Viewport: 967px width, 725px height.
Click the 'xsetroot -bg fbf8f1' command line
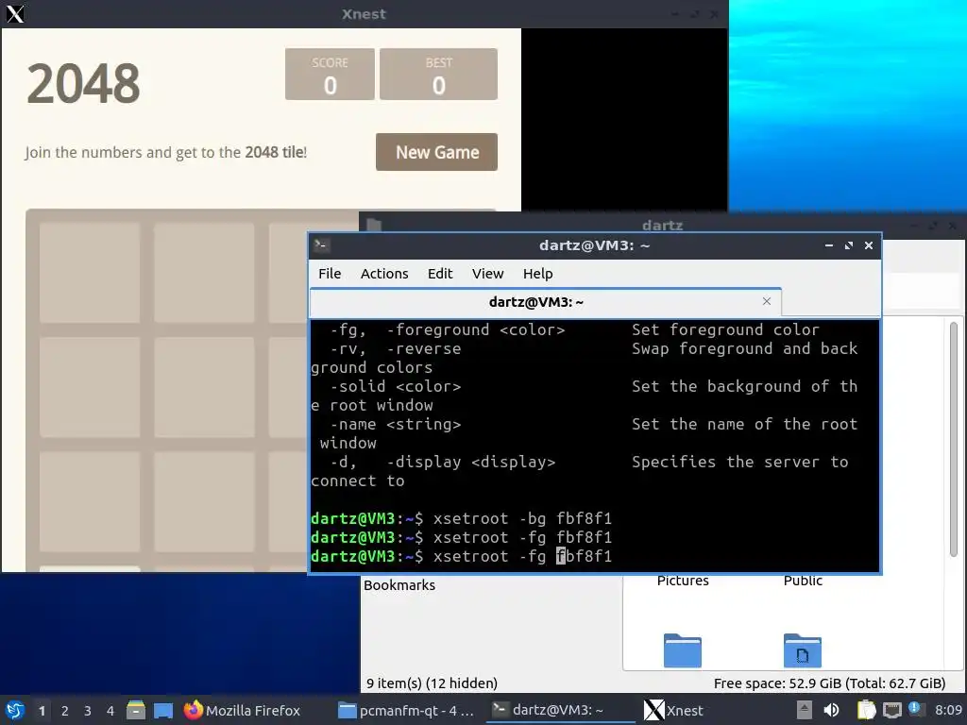click(522, 518)
